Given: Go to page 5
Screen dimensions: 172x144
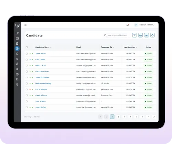Looking at the screenshot, I should click(136, 117).
